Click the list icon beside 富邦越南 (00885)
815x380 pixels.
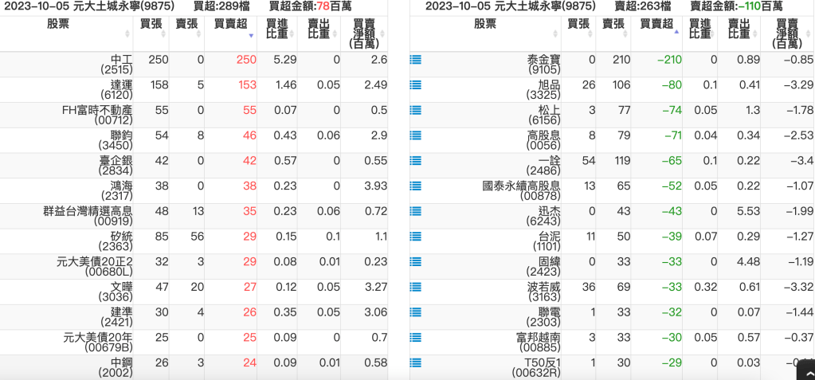pos(415,339)
